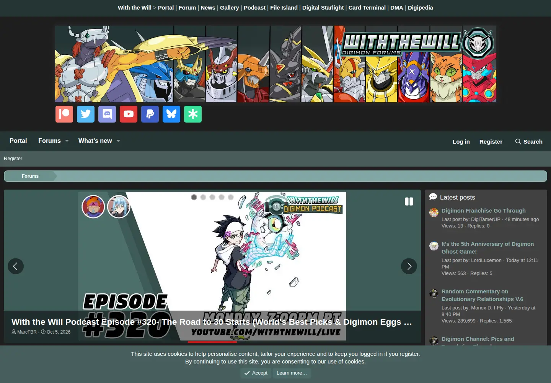Viewport: 551px width, 383px height.
Task: Select the fourth slideshow dot
Action: point(222,197)
